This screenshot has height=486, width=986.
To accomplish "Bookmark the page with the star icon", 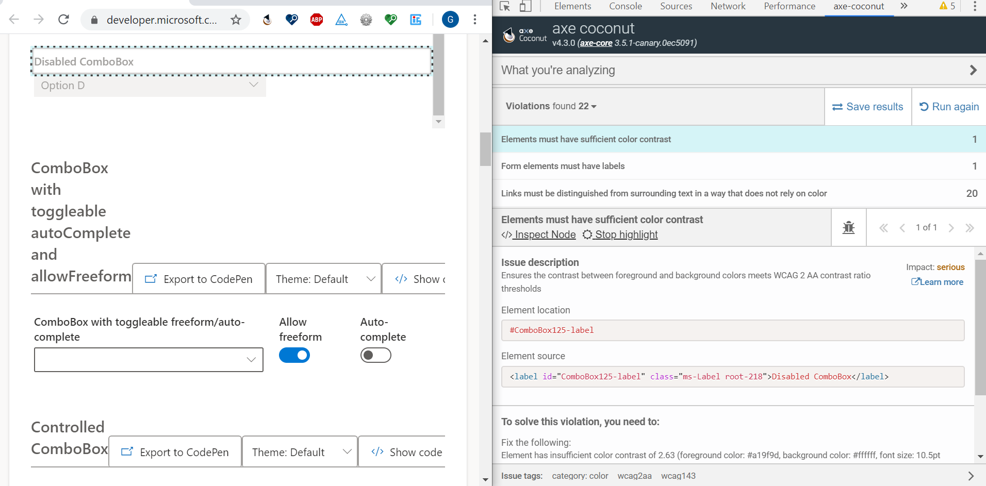I will point(236,20).
